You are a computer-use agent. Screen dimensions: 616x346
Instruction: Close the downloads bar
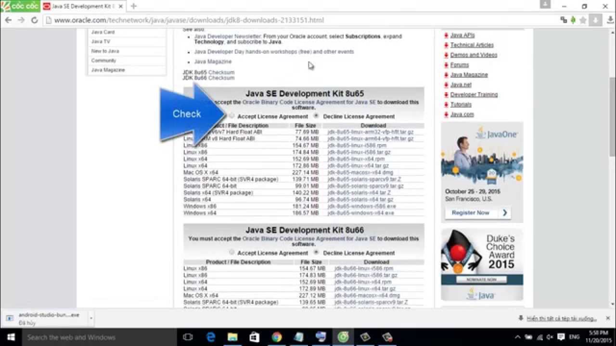click(608, 318)
